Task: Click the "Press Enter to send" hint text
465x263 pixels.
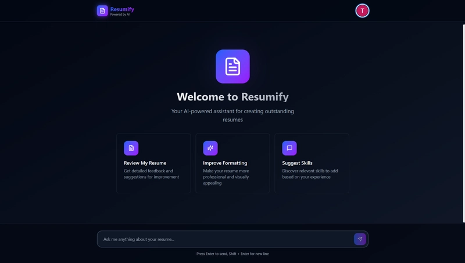Action: coord(233,254)
